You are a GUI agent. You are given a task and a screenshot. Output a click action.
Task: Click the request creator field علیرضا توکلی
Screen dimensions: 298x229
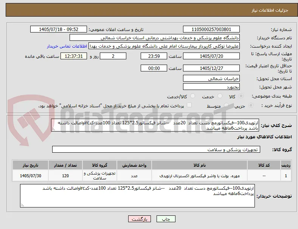pyautogui.click(x=164, y=46)
